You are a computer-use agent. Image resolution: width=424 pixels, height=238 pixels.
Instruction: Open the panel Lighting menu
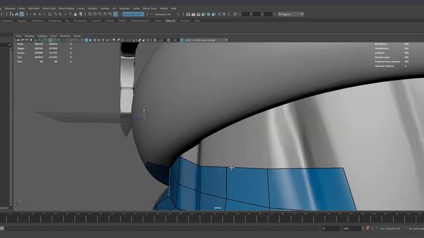pyautogui.click(x=42, y=36)
